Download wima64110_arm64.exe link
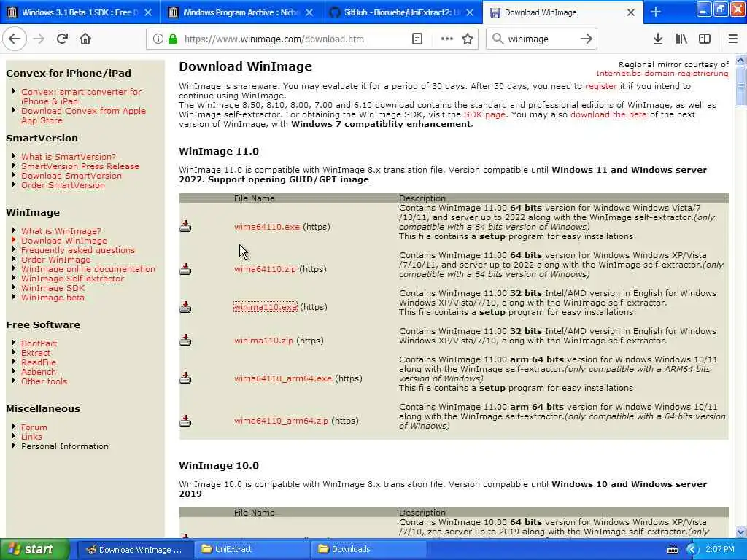This screenshot has width=747, height=560. click(x=282, y=378)
